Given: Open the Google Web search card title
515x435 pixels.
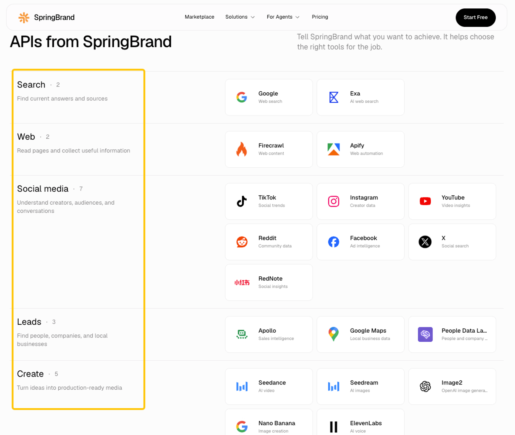Looking at the screenshot, I should point(268,93).
